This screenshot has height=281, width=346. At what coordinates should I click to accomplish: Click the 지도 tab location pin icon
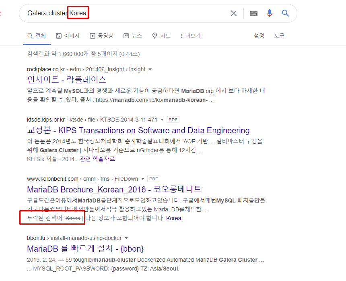pyautogui.click(x=154, y=36)
